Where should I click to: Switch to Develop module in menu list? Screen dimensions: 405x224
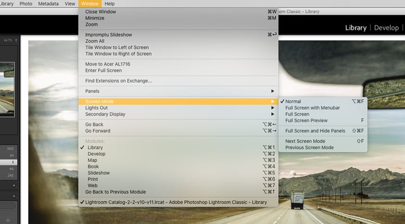tap(178, 154)
